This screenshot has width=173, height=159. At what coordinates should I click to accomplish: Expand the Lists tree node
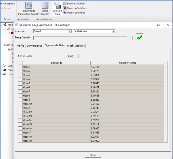1,74
